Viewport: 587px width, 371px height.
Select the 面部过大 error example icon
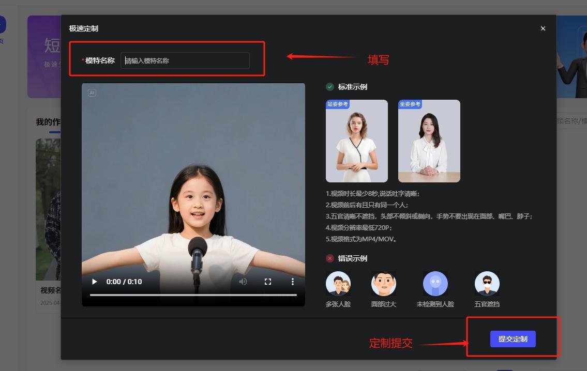pos(384,283)
